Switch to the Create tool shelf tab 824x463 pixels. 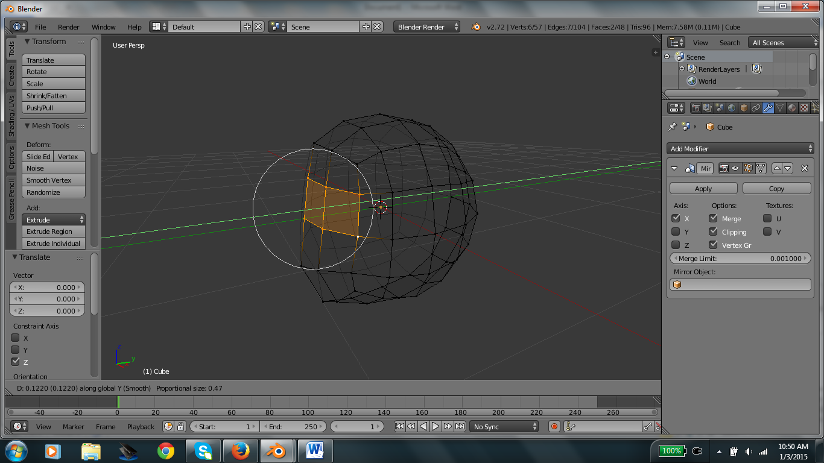point(11,76)
